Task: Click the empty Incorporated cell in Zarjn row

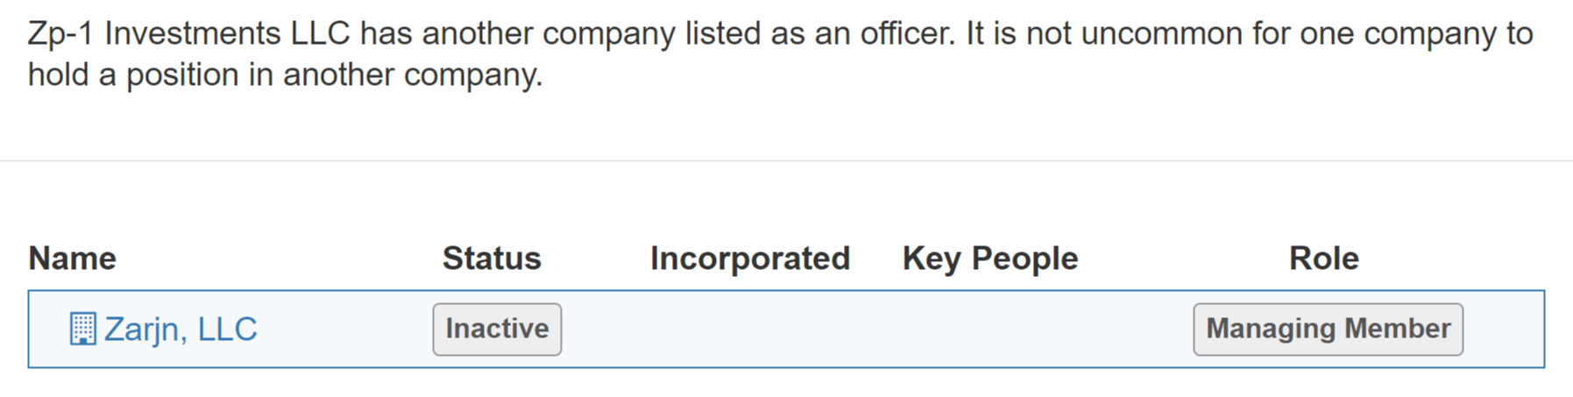Action: coord(750,330)
